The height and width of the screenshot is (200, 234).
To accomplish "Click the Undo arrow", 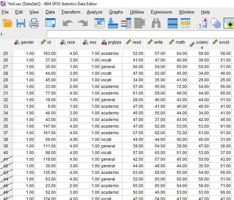I will (x=68, y=23).
